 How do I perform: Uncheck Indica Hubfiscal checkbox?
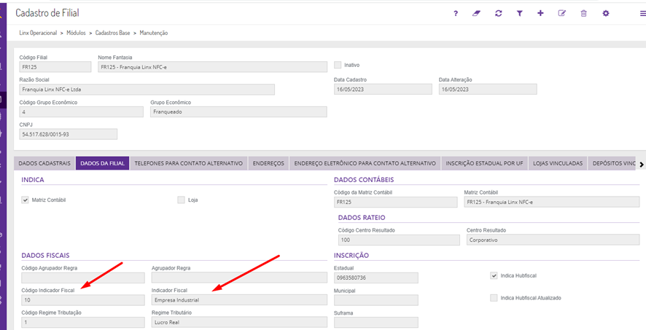pyautogui.click(x=494, y=276)
